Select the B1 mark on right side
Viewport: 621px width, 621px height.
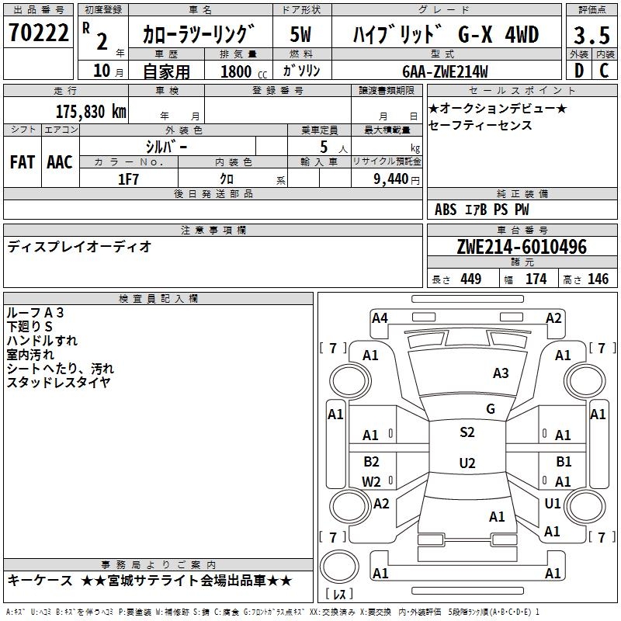click(x=564, y=462)
